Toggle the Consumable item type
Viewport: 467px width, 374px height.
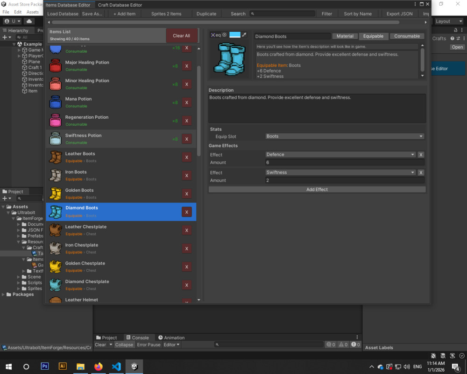pyautogui.click(x=407, y=36)
